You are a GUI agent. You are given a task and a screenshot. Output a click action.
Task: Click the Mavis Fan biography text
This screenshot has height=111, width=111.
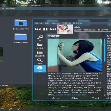tap(75, 84)
